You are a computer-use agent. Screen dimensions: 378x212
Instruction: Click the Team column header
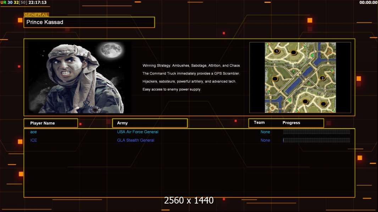tap(259, 123)
